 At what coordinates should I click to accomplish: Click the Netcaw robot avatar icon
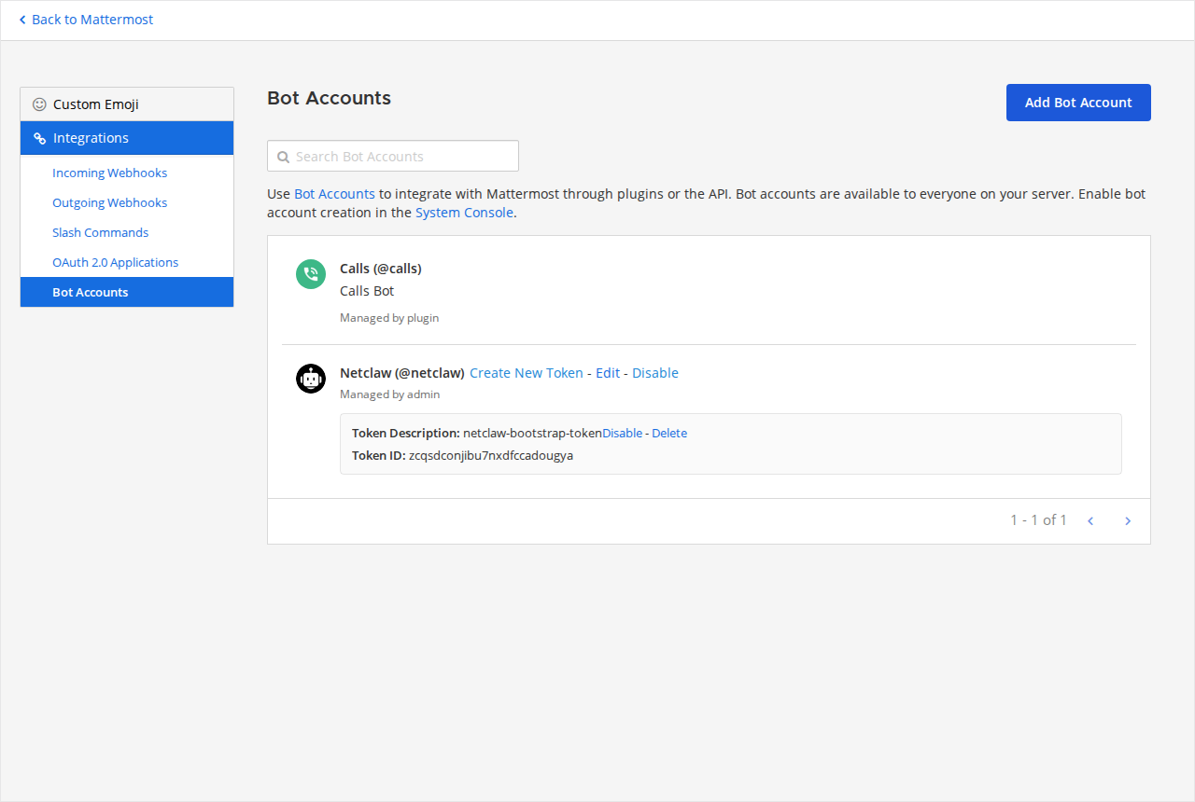coord(311,379)
